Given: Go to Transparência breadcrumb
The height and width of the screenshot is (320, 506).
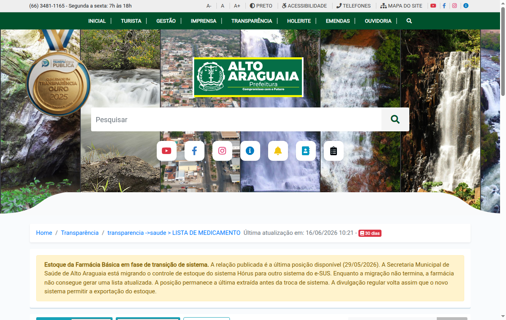Looking at the screenshot, I should click(x=80, y=233).
